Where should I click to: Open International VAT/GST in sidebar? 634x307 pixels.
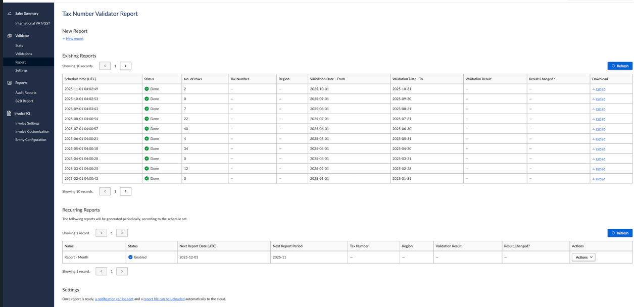(x=32, y=23)
